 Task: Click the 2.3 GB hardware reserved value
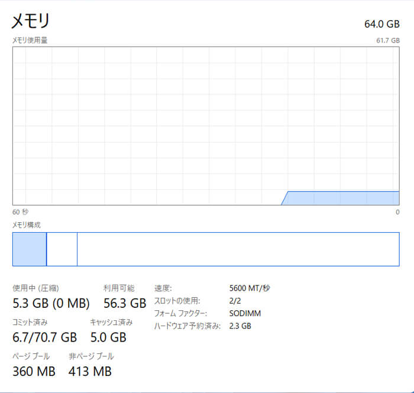coord(240,326)
